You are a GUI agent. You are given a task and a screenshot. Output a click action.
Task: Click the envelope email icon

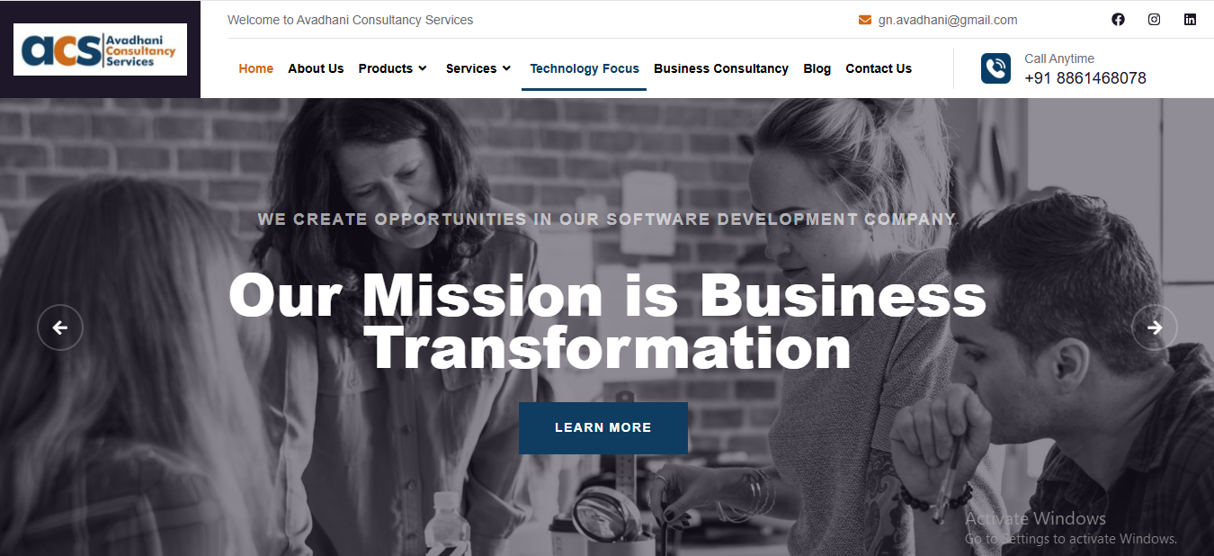tap(865, 20)
